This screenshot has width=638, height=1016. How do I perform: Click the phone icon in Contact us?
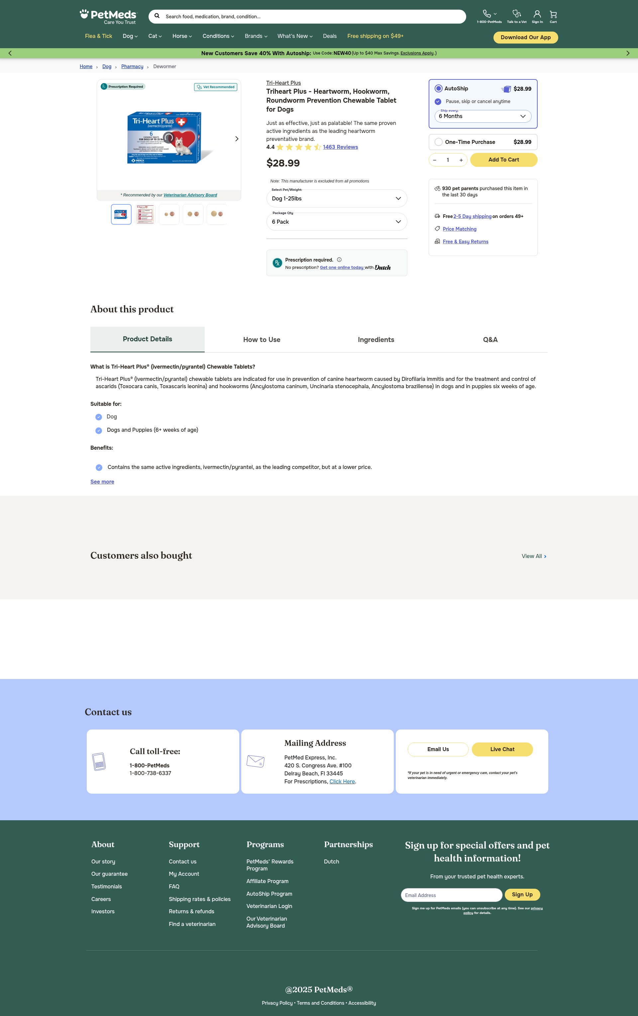coord(99,761)
